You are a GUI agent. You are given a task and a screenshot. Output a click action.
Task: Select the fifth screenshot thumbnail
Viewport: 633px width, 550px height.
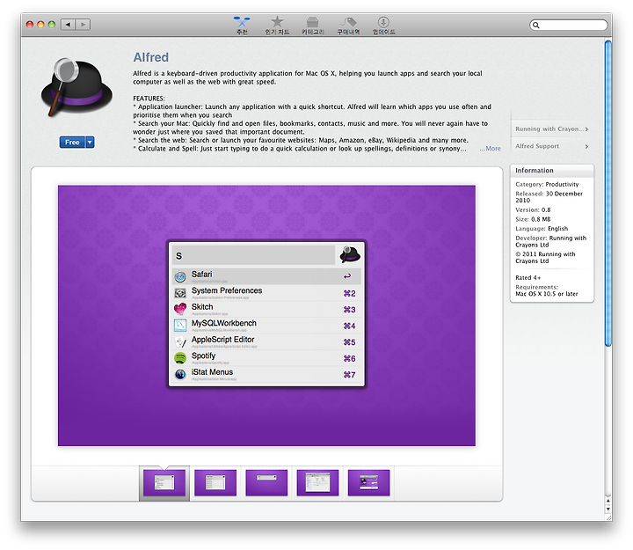point(369,482)
